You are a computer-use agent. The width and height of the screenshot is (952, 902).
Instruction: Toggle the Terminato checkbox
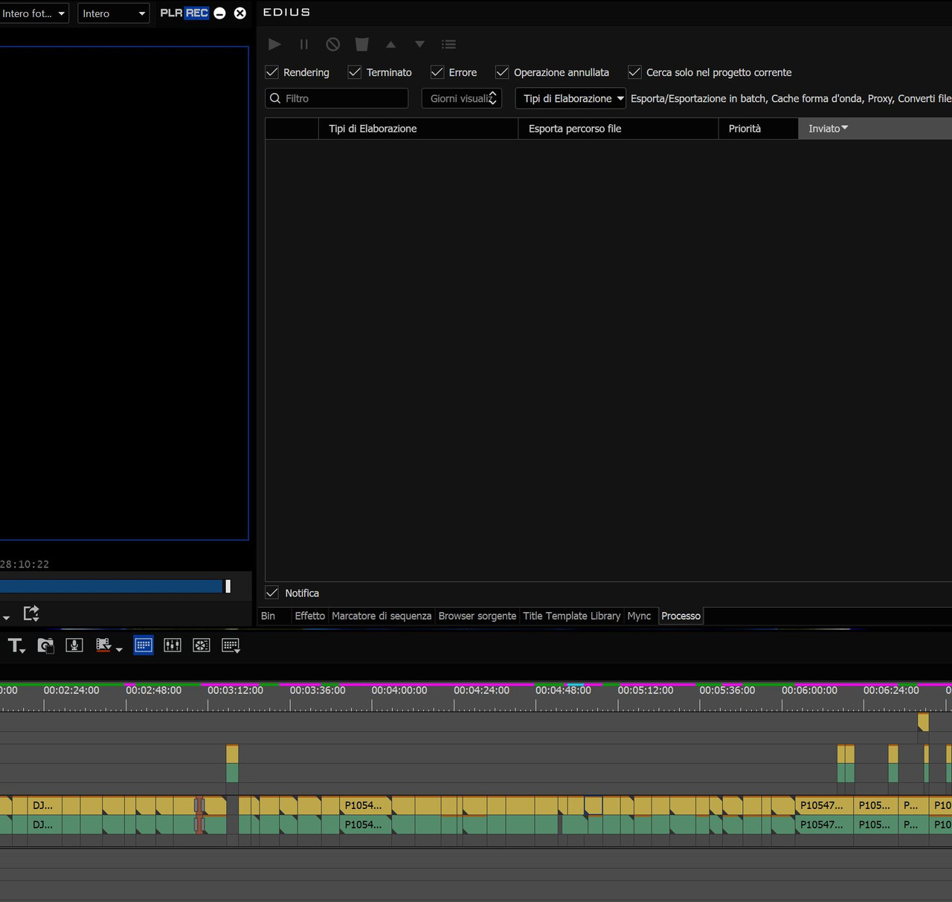355,72
